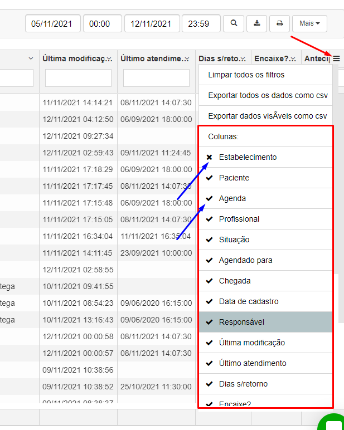
Task: Click the print icon button
Action: click(x=279, y=23)
